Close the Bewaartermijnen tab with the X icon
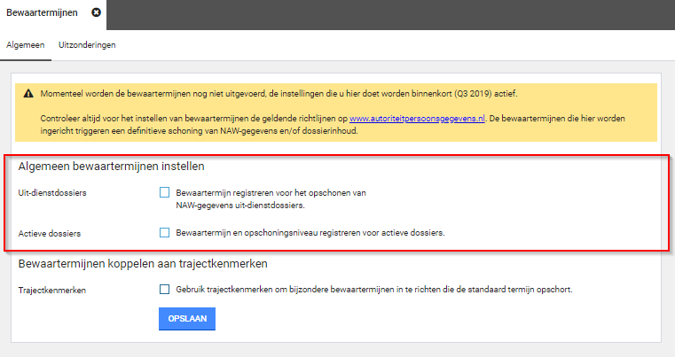675x357 pixels. tap(97, 12)
